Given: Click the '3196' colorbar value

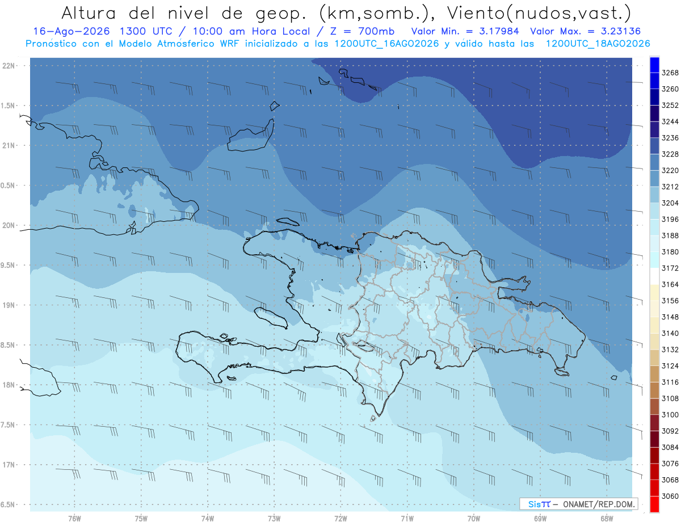Looking at the screenshot, I should [670, 220].
